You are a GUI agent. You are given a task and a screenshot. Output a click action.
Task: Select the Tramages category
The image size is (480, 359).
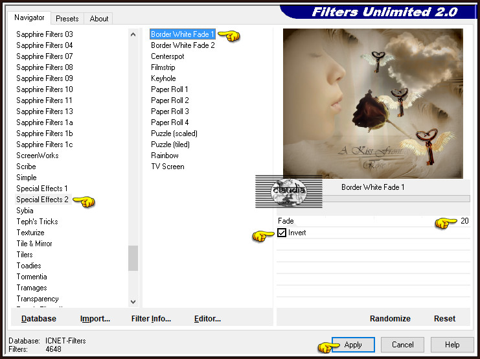[32, 288]
